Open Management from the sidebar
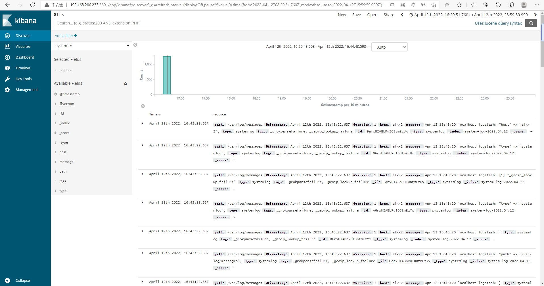Screen dimensions: 544x286 tap(25, 90)
